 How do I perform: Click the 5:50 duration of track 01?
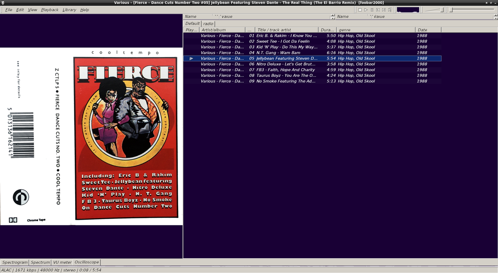(x=331, y=36)
